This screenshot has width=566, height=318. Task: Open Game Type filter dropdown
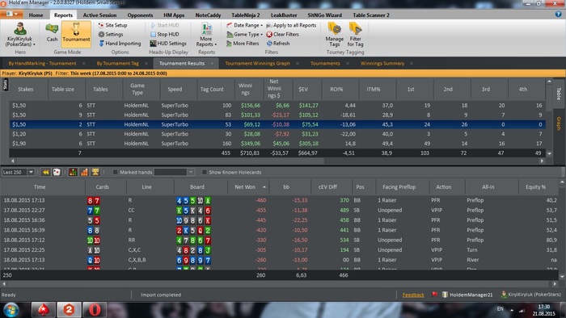point(245,34)
